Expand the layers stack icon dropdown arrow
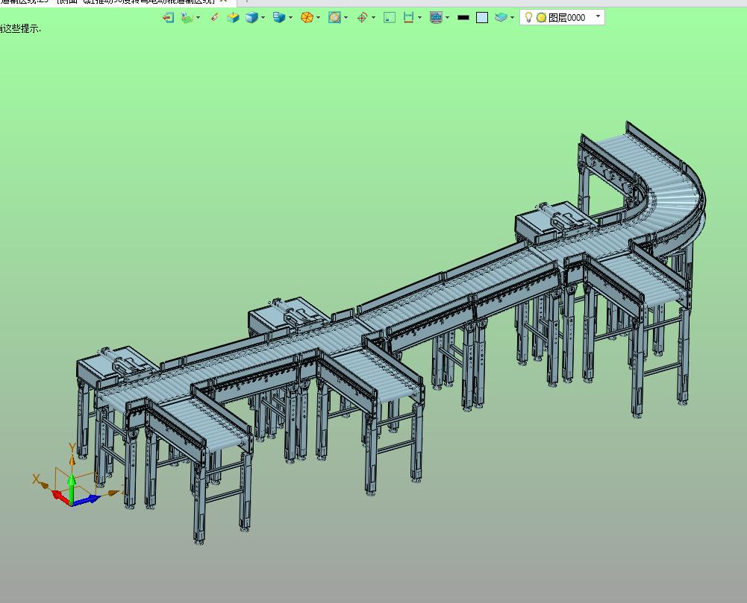Viewport: 747px width, 603px height. (x=512, y=18)
